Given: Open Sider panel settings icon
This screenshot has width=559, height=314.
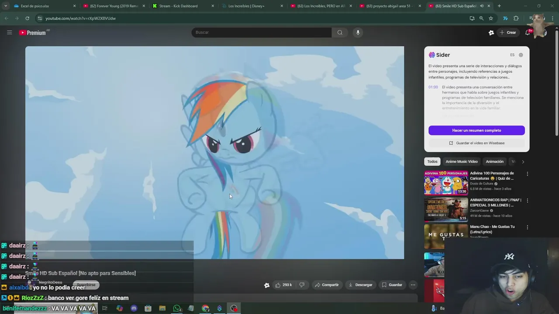Looking at the screenshot, I should 521,55.
